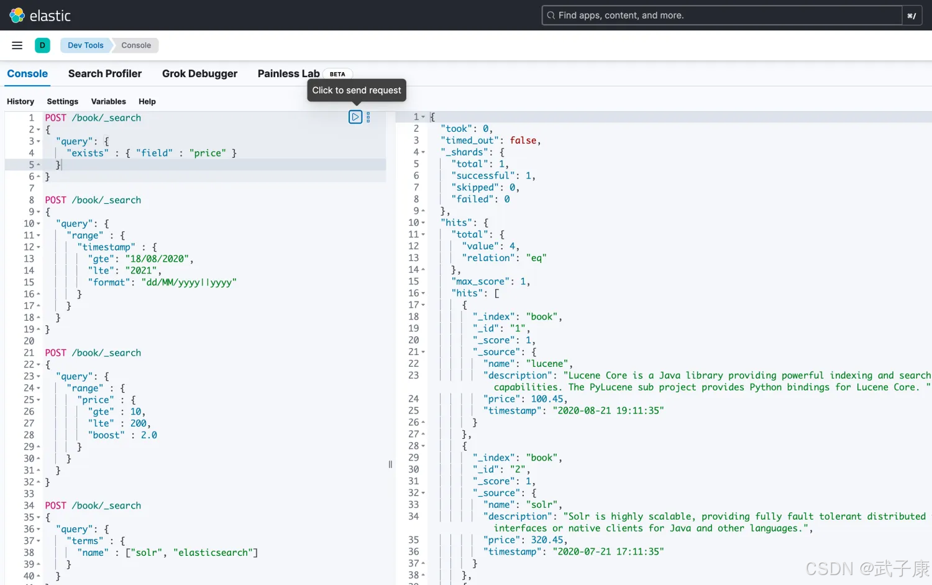Open the request options wrench menu icon
Screen dimensions: 932x585
(x=368, y=117)
